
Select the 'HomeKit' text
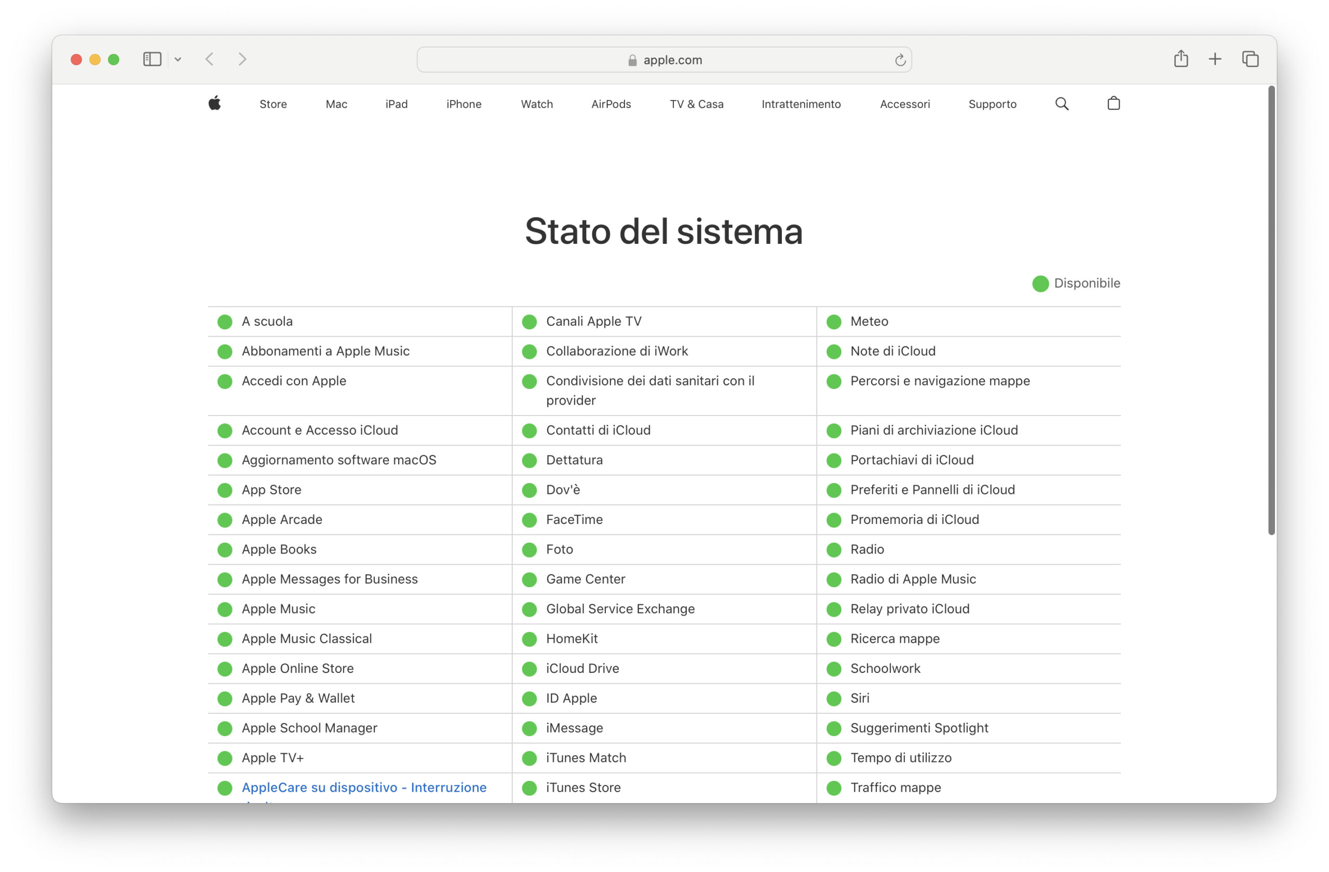click(572, 638)
